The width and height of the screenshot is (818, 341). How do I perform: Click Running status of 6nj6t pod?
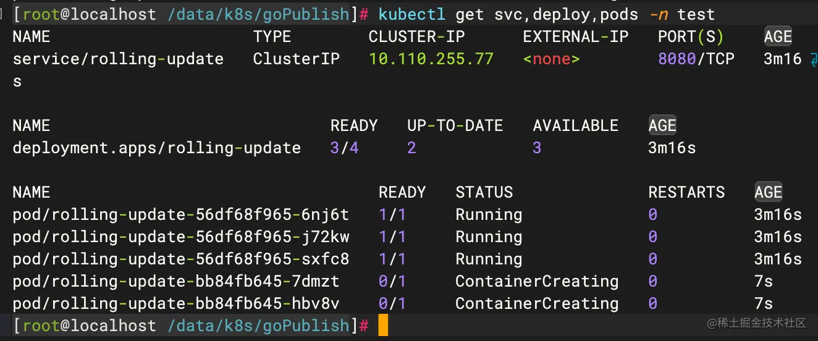click(x=489, y=215)
